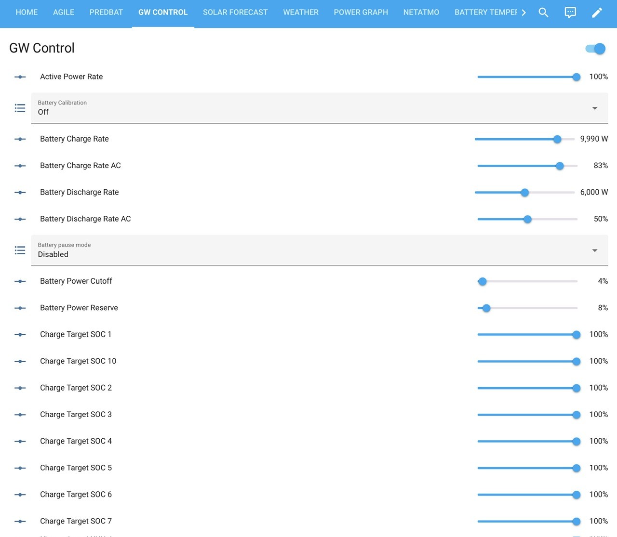Switch to the NETATMO tab
This screenshot has width=617, height=537.
pyautogui.click(x=421, y=13)
